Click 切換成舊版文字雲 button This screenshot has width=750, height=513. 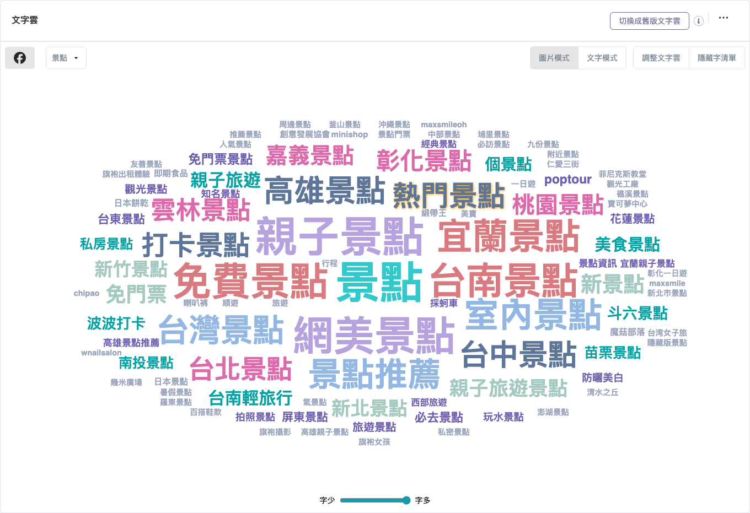[650, 21]
